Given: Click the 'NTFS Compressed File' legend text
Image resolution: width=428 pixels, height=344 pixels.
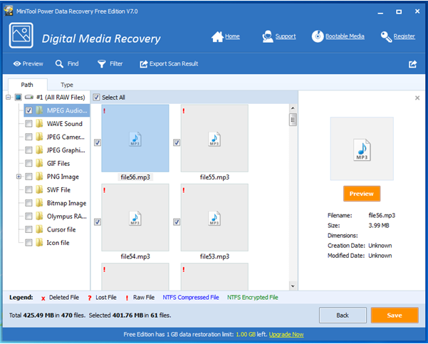Looking at the screenshot, I should coord(191,297).
